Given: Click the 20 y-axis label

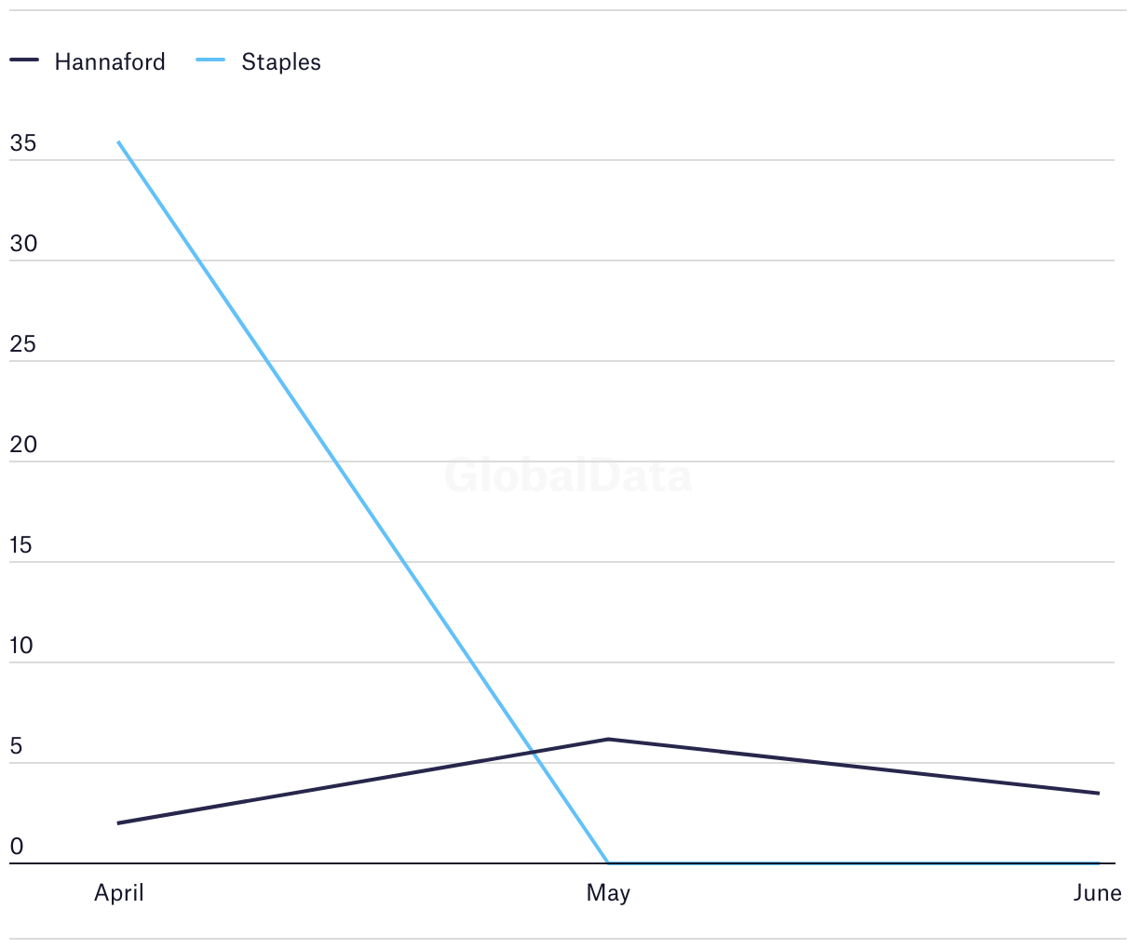Looking at the screenshot, I should (x=23, y=446).
